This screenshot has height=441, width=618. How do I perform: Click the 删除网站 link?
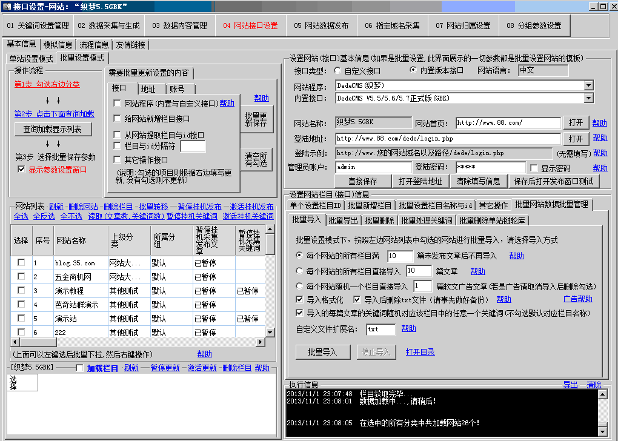click(x=83, y=207)
